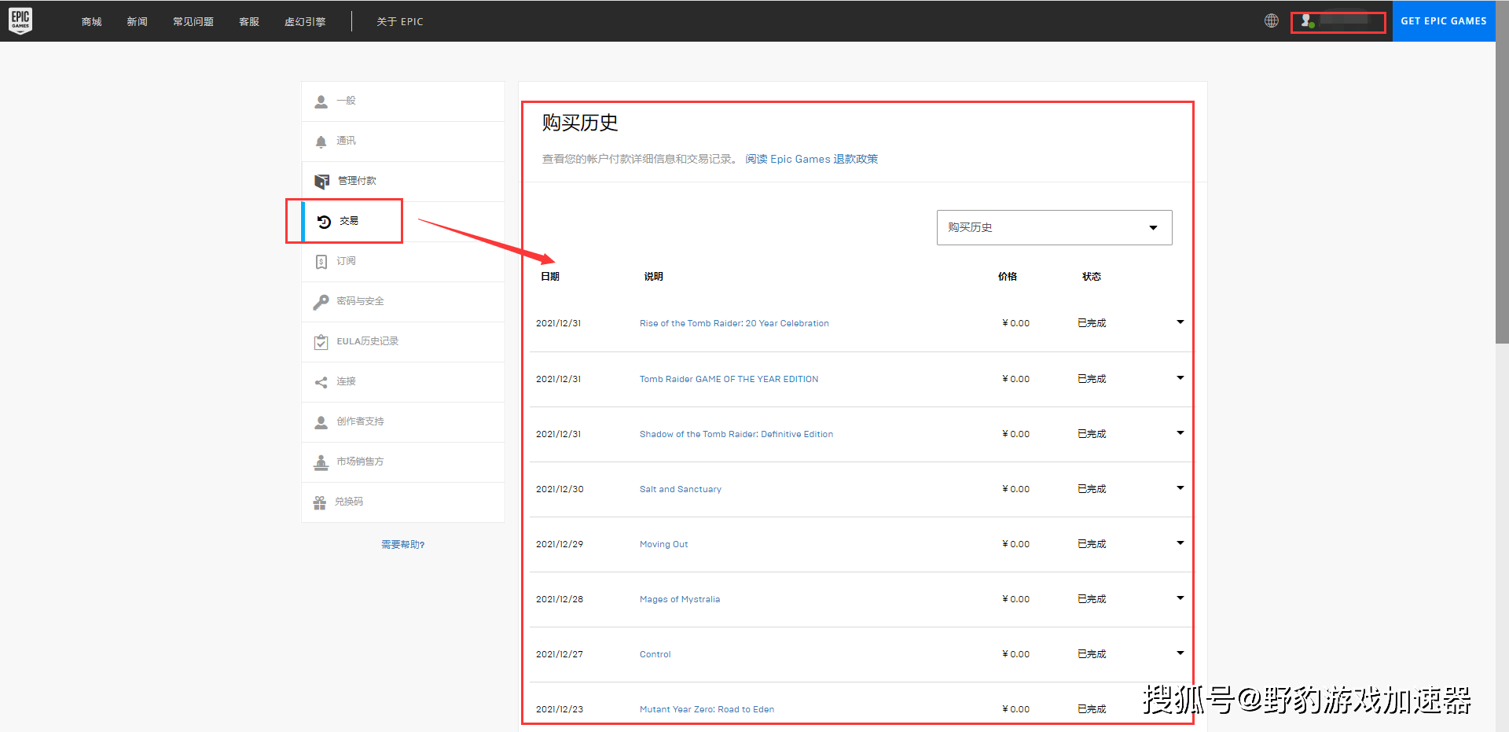
Task: Expand the Salt and Sanctuary row
Action: (1180, 487)
